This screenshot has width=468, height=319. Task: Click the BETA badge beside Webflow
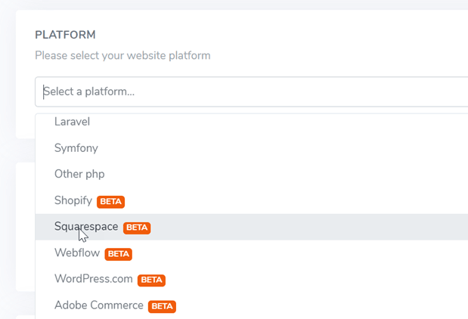pyautogui.click(x=119, y=254)
